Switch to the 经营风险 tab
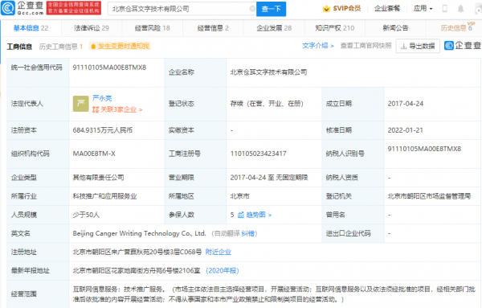Viewport: 482px width, 308px height. [153, 28]
